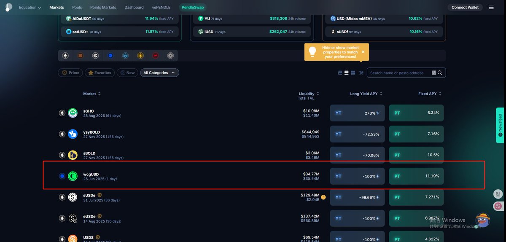Click the ysyBOLD YT -72.53% button
The width and height of the screenshot is (506, 242).
pos(357,134)
